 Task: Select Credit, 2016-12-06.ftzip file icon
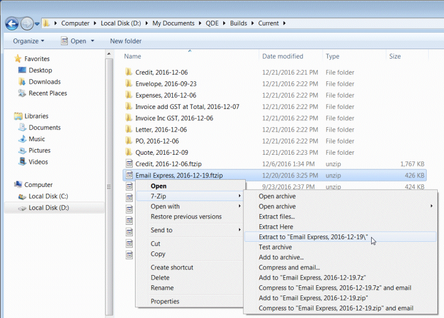point(129,163)
